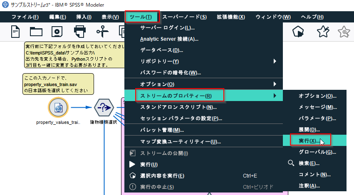Choose 実行(U) in Tools menu
354x195 pixels.
(x=203, y=164)
